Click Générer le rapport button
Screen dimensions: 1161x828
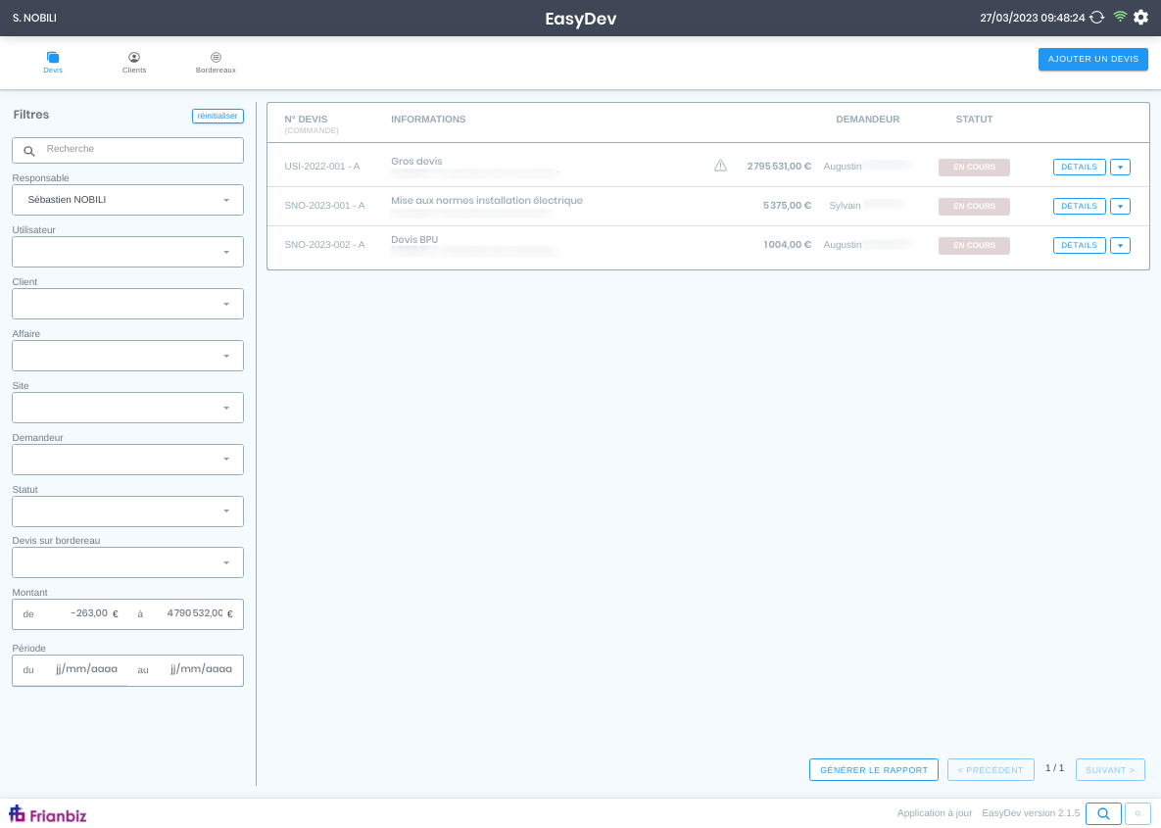click(874, 769)
